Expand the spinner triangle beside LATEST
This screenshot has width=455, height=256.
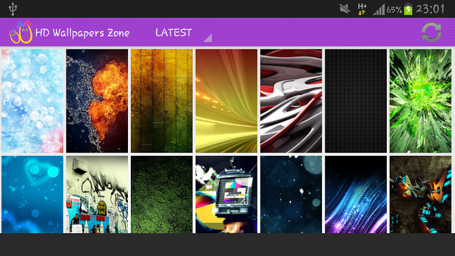[208, 38]
